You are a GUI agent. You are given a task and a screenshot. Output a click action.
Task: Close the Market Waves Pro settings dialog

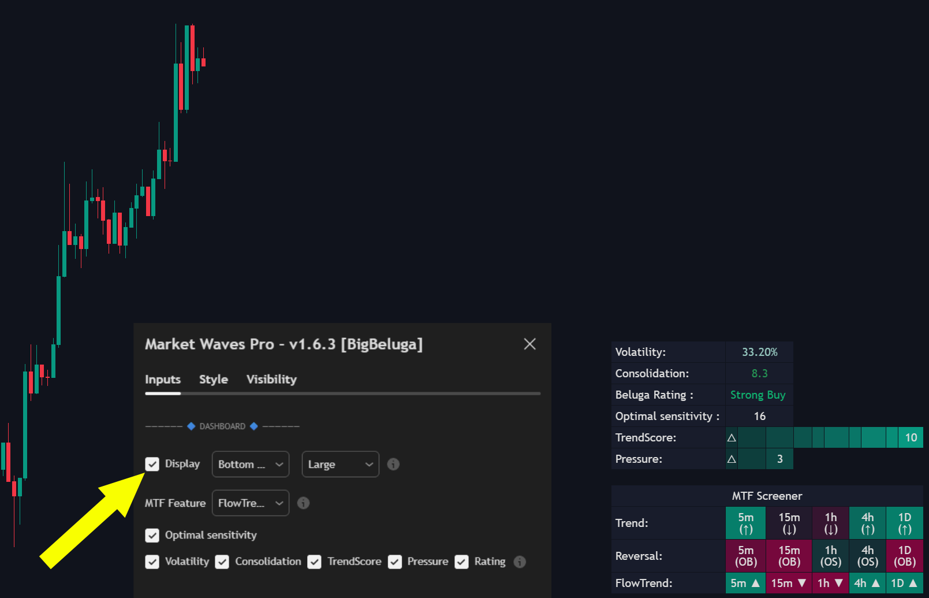pos(529,344)
